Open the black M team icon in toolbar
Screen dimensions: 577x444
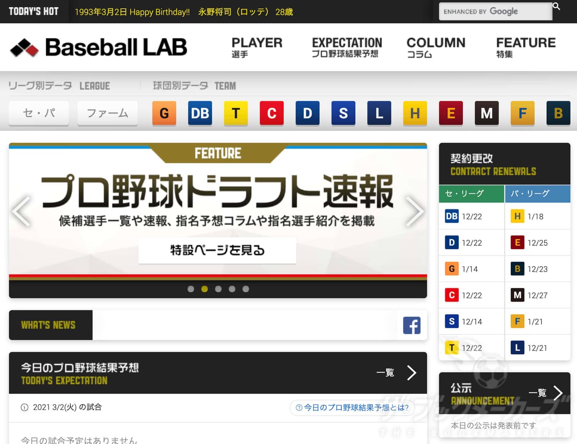[x=487, y=113]
